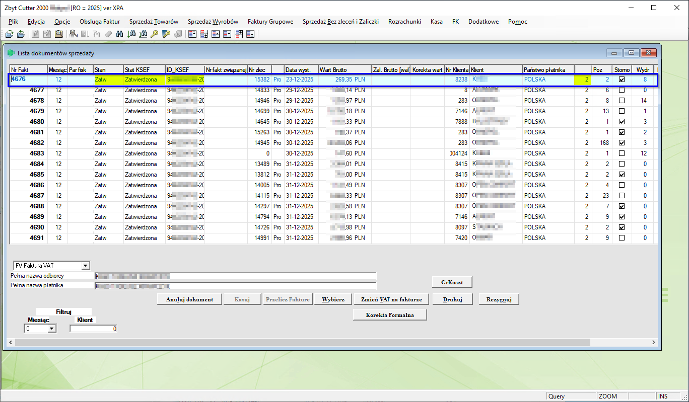This screenshot has width=689, height=402.
Task: Click second of six record-navigation toolbar icons
Action: pos(204,34)
